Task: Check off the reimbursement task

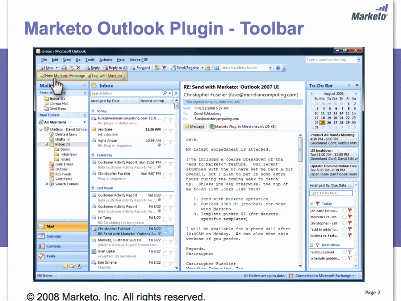Action: (x=344, y=252)
